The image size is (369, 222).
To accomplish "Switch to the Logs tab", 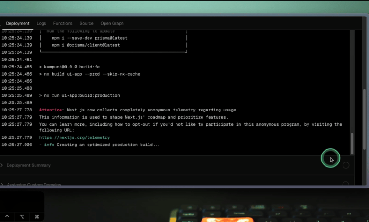I will point(41,23).
